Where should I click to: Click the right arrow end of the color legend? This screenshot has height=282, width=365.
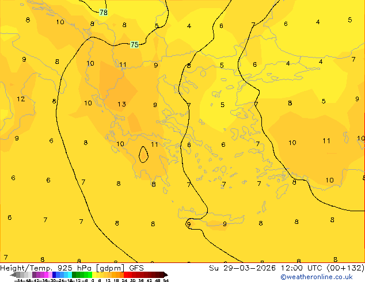tap(166, 275)
